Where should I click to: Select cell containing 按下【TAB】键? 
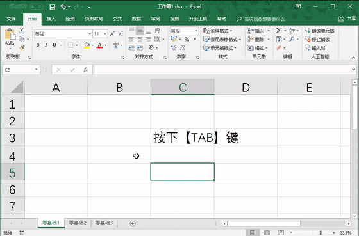tap(183, 137)
